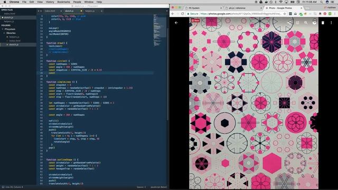The image size is (338, 190).
Task: Click the zoom magnifier icon in Google Photos
Action: coord(306,23)
